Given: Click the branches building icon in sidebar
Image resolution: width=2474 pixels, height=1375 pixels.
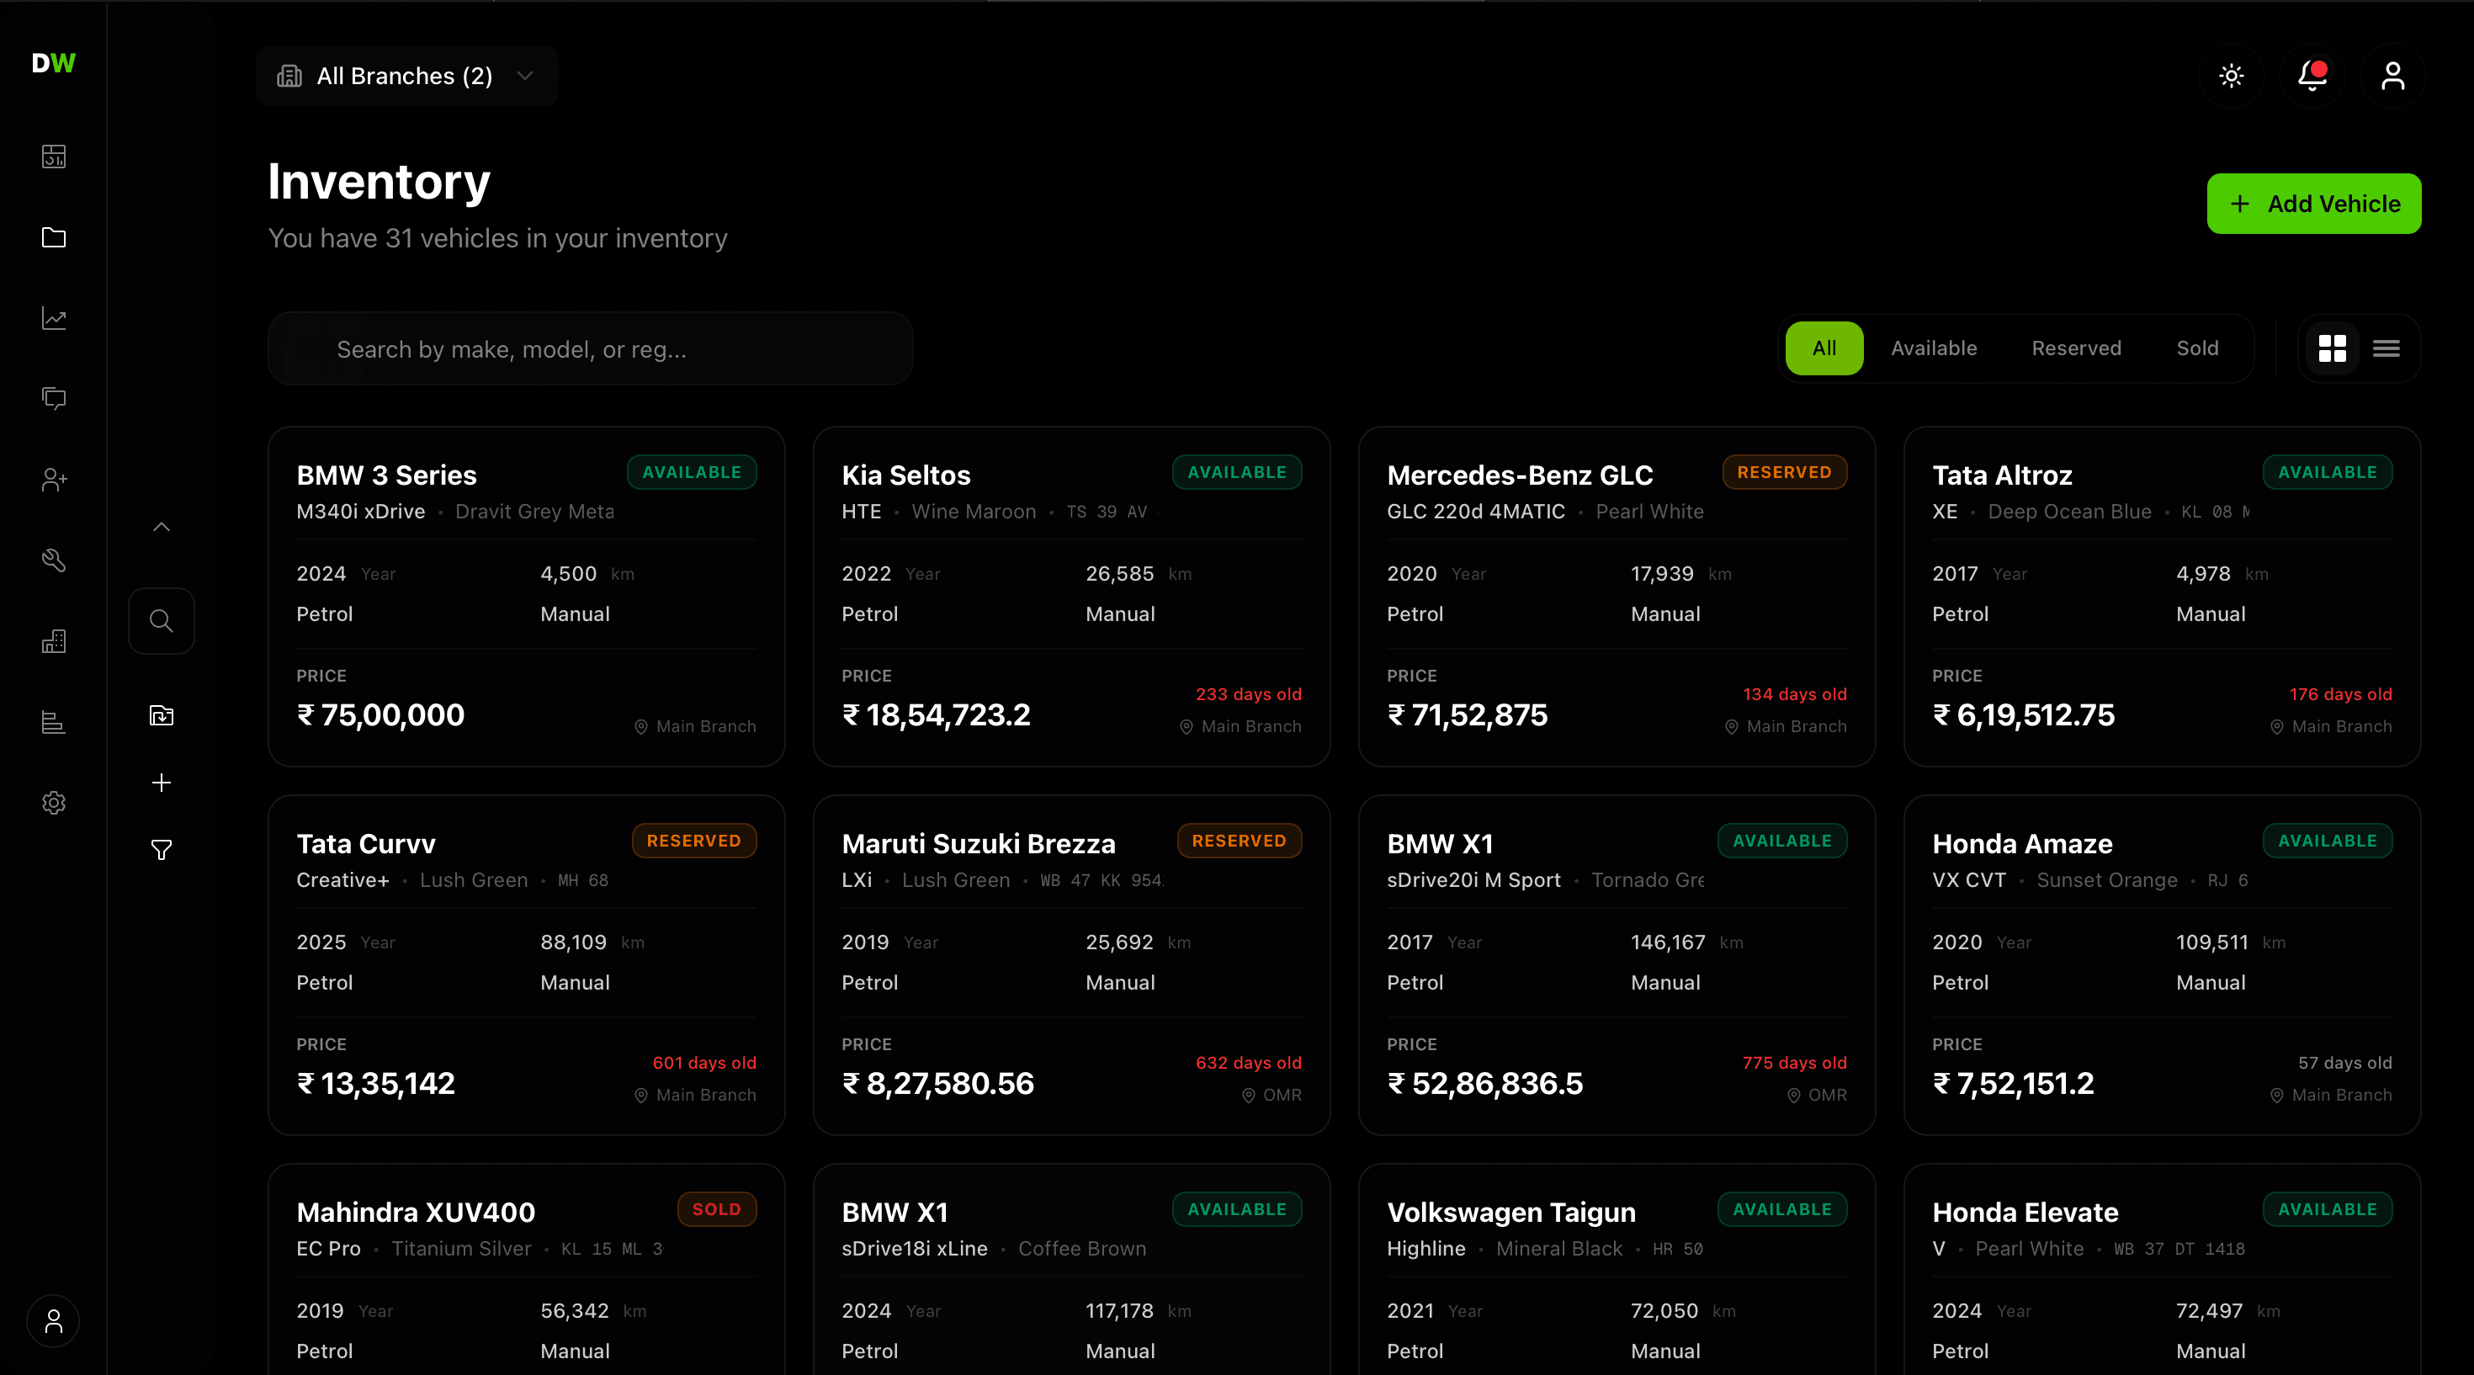Looking at the screenshot, I should (x=54, y=641).
